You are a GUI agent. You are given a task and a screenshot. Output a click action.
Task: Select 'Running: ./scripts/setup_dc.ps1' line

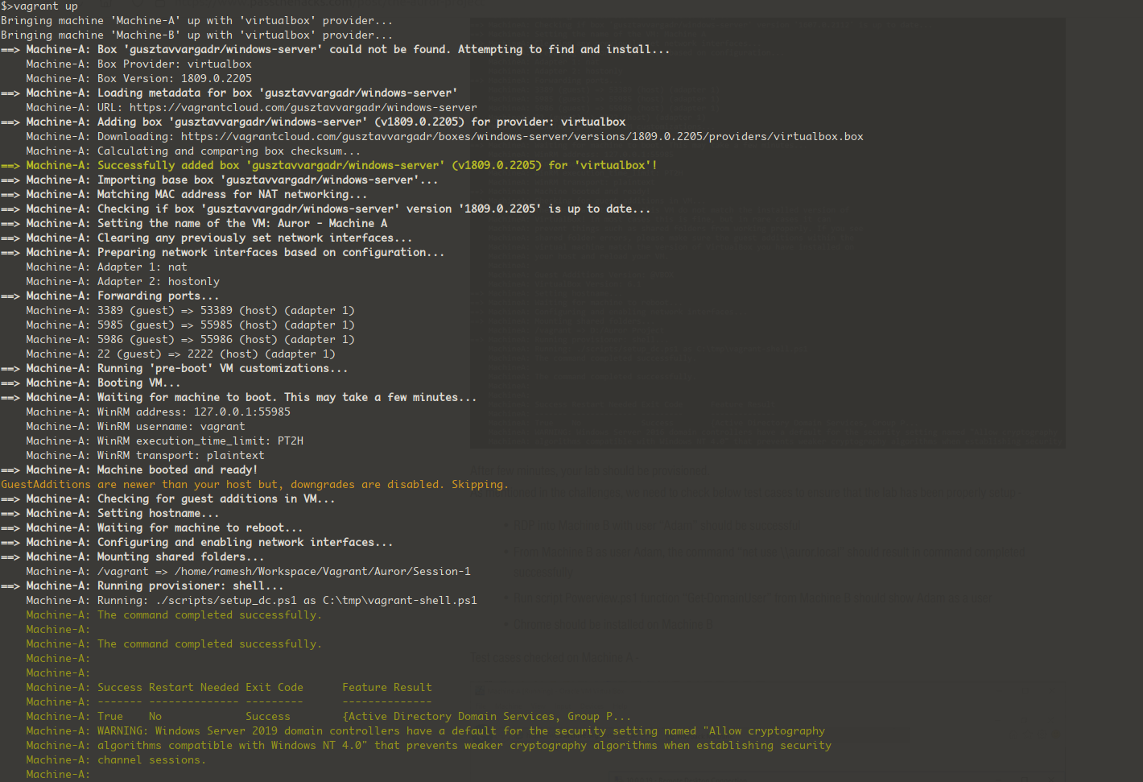[x=251, y=601]
